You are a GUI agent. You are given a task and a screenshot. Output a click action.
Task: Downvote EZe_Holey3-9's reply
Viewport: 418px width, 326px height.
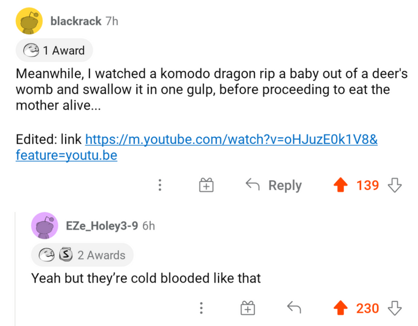click(x=394, y=309)
